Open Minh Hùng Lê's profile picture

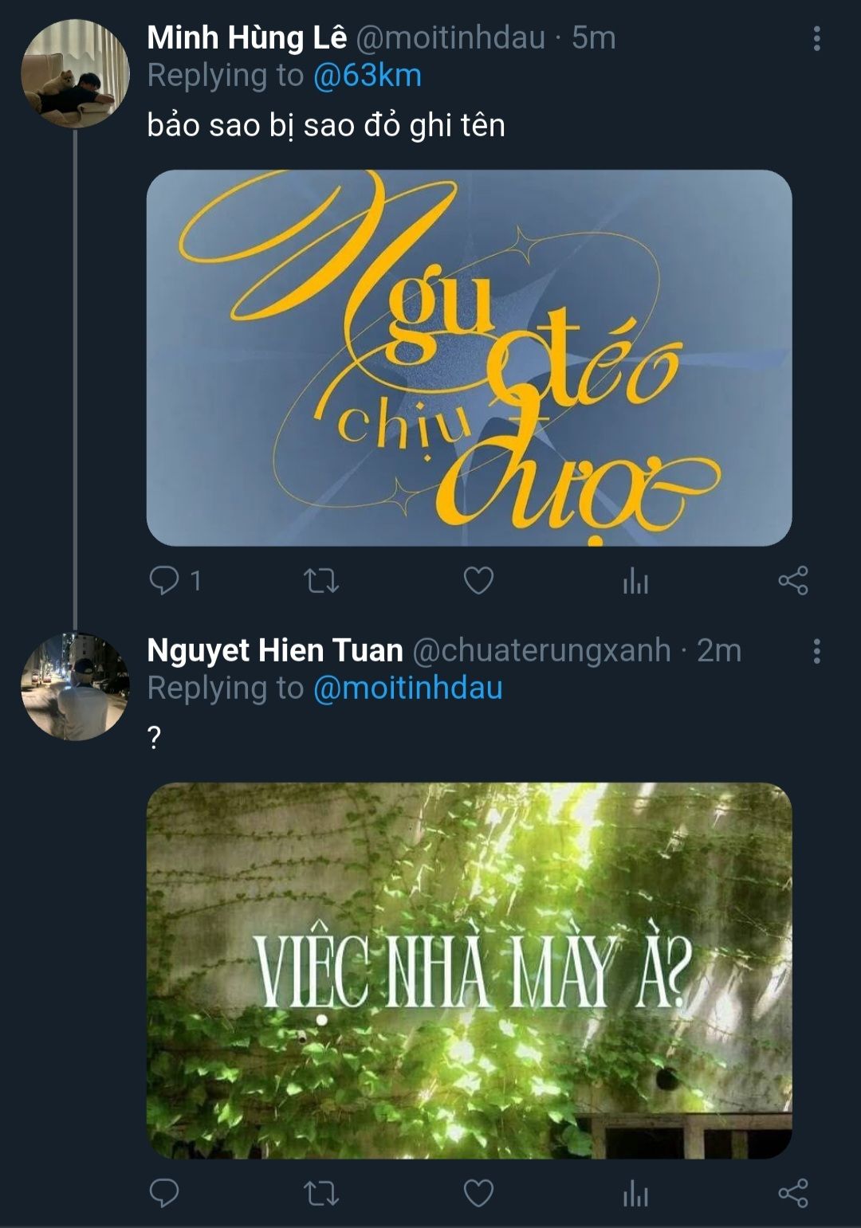tap(74, 74)
